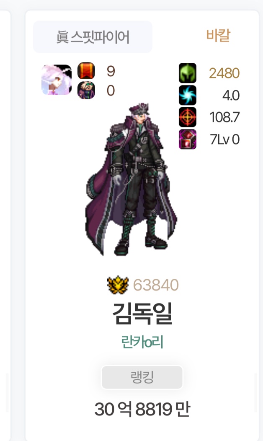Screen dimensions: 263x441
Task: Click the green helmet stat icon
Action: click(x=188, y=73)
